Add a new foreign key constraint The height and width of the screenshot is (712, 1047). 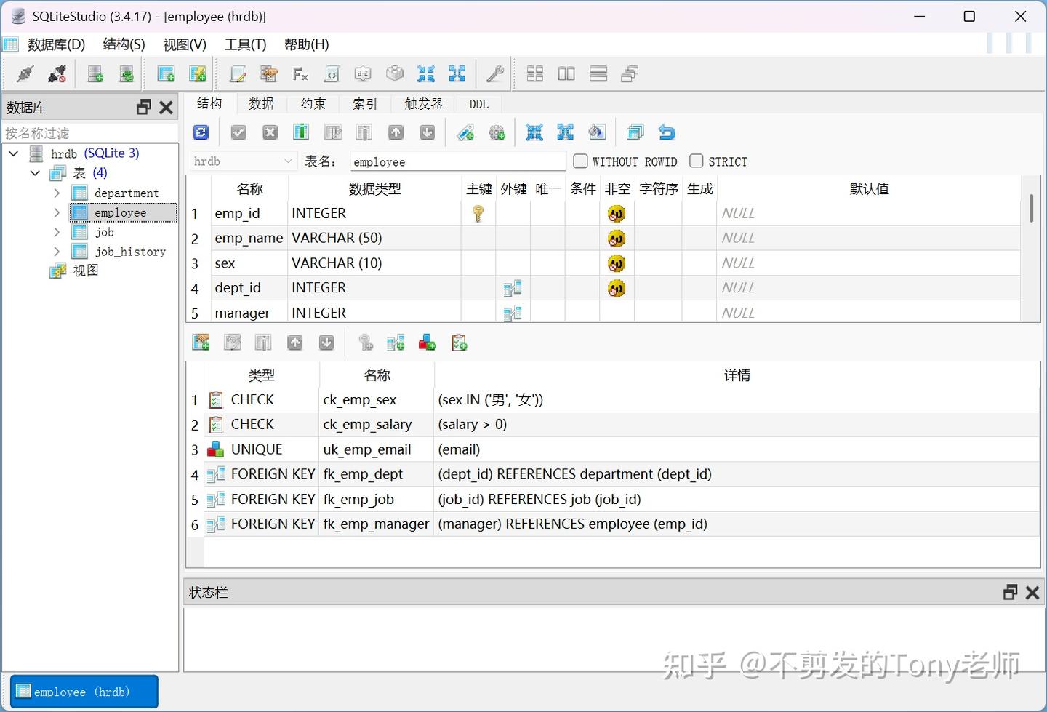(x=396, y=342)
